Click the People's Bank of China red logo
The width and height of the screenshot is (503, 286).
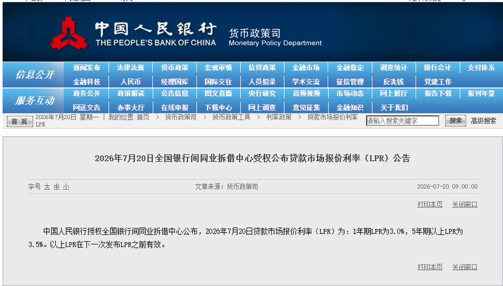69,33
